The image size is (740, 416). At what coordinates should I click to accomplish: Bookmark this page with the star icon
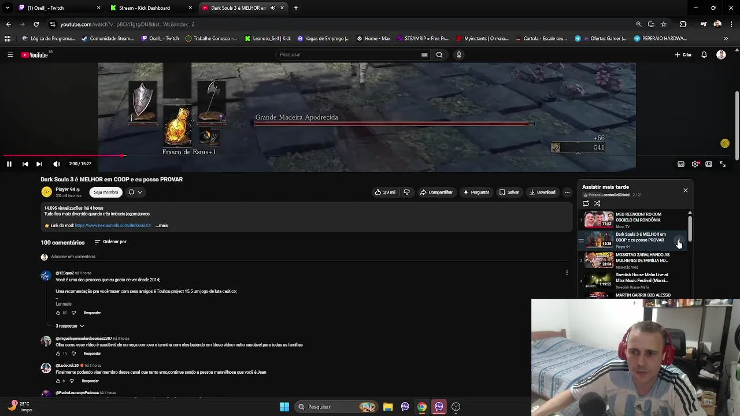coord(664,24)
